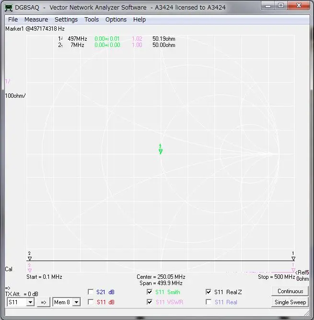Image resolution: width=314 pixels, height=320 pixels.
Task: Click the pink 1/ VSWR scale label
Action: [x=8, y=81]
